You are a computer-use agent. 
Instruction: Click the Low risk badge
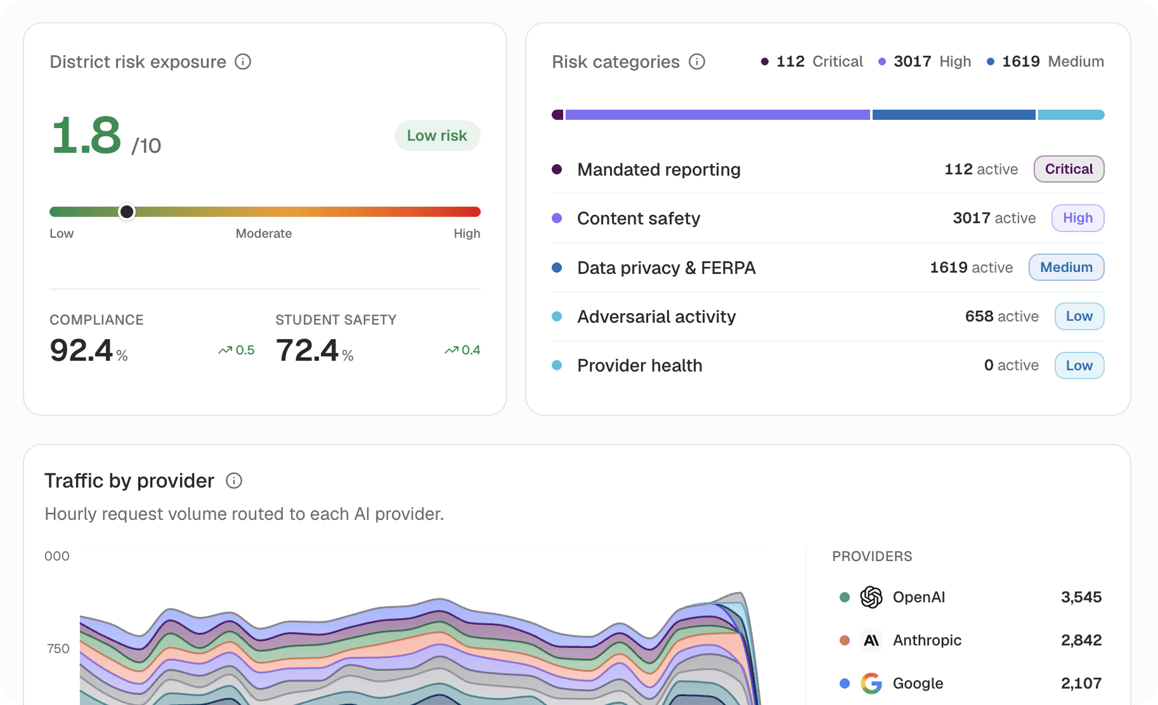tap(437, 136)
